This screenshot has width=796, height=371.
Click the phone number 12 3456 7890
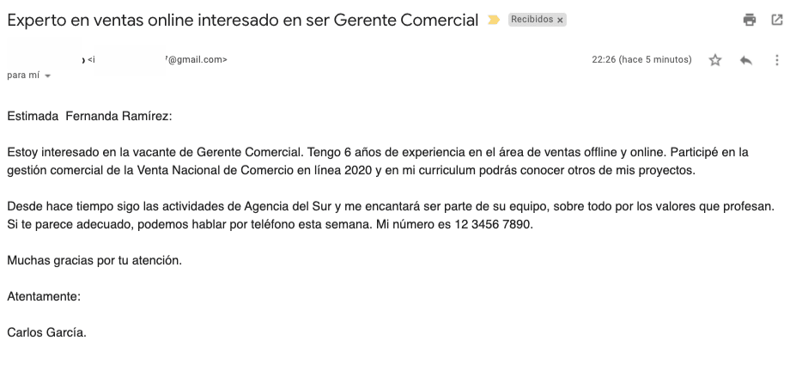click(493, 224)
